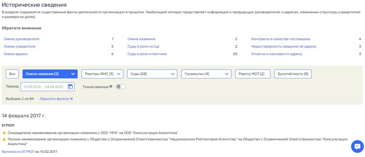
Task: Open the Смена названия summary link
Action: [x=141, y=39]
